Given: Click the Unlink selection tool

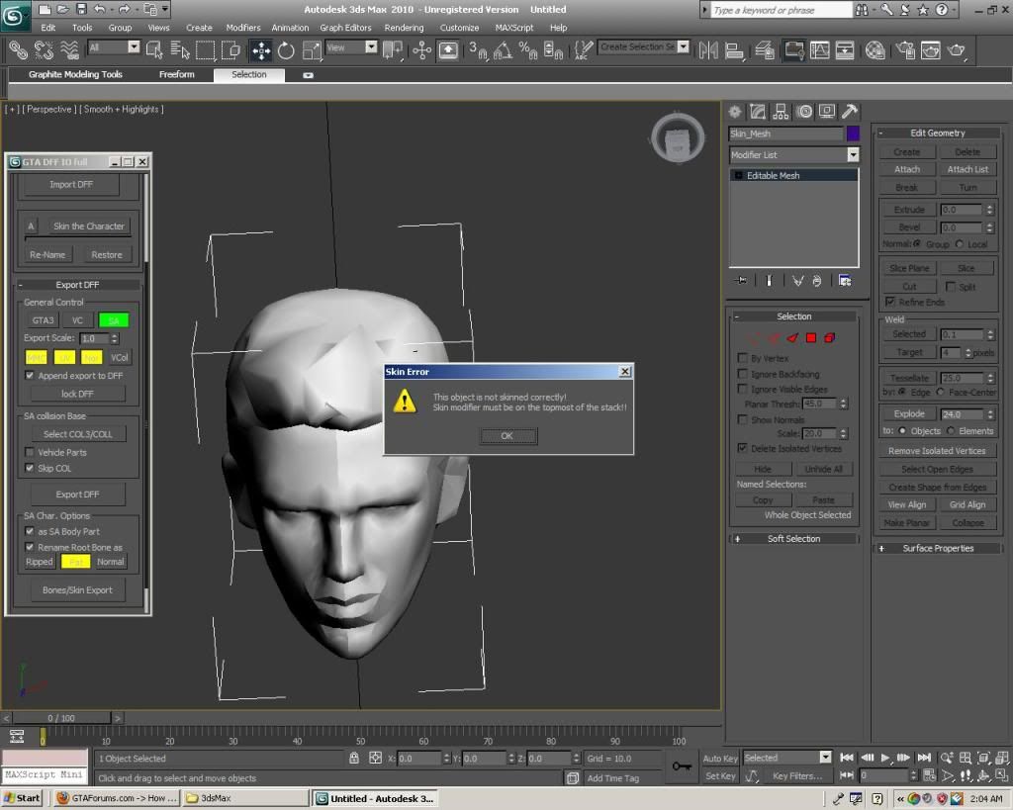Looking at the screenshot, I should click(x=44, y=50).
